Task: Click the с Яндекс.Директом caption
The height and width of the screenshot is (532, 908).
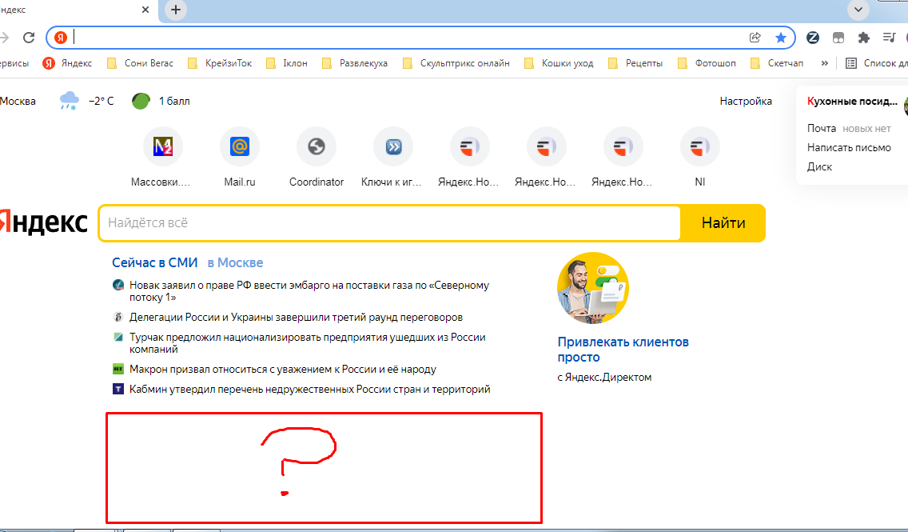Action: [x=604, y=378]
